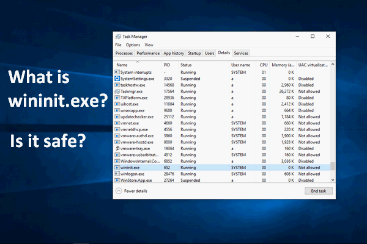Click the WindowsInternal.Co... process icon
The width and height of the screenshot is (367, 244).
[x=117, y=161]
